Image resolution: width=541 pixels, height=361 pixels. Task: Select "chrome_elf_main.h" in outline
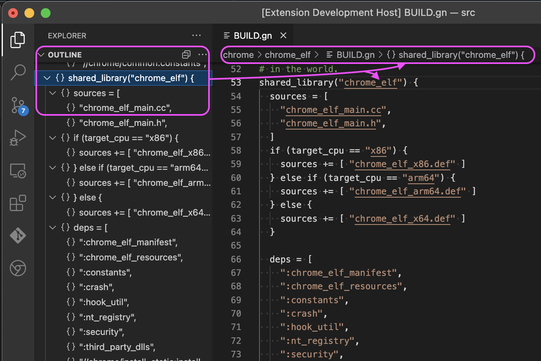click(123, 123)
